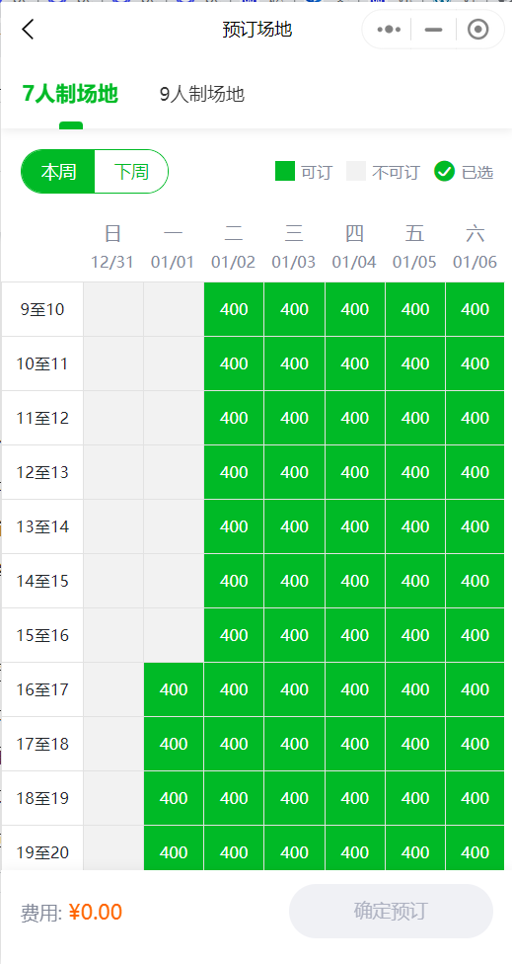Image resolution: width=512 pixels, height=964 pixels.
Task: Minimize mini program with the dash icon
Action: click(x=433, y=30)
